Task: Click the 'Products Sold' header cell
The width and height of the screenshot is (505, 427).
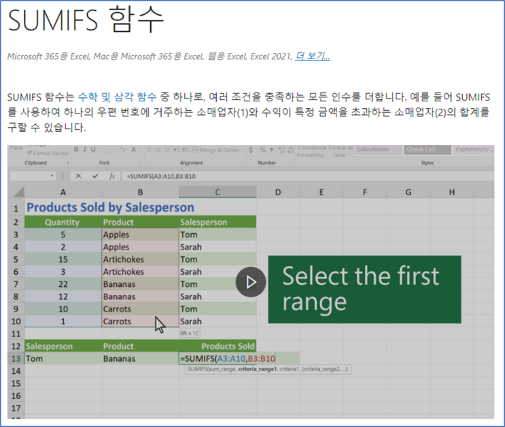Action: [x=217, y=346]
